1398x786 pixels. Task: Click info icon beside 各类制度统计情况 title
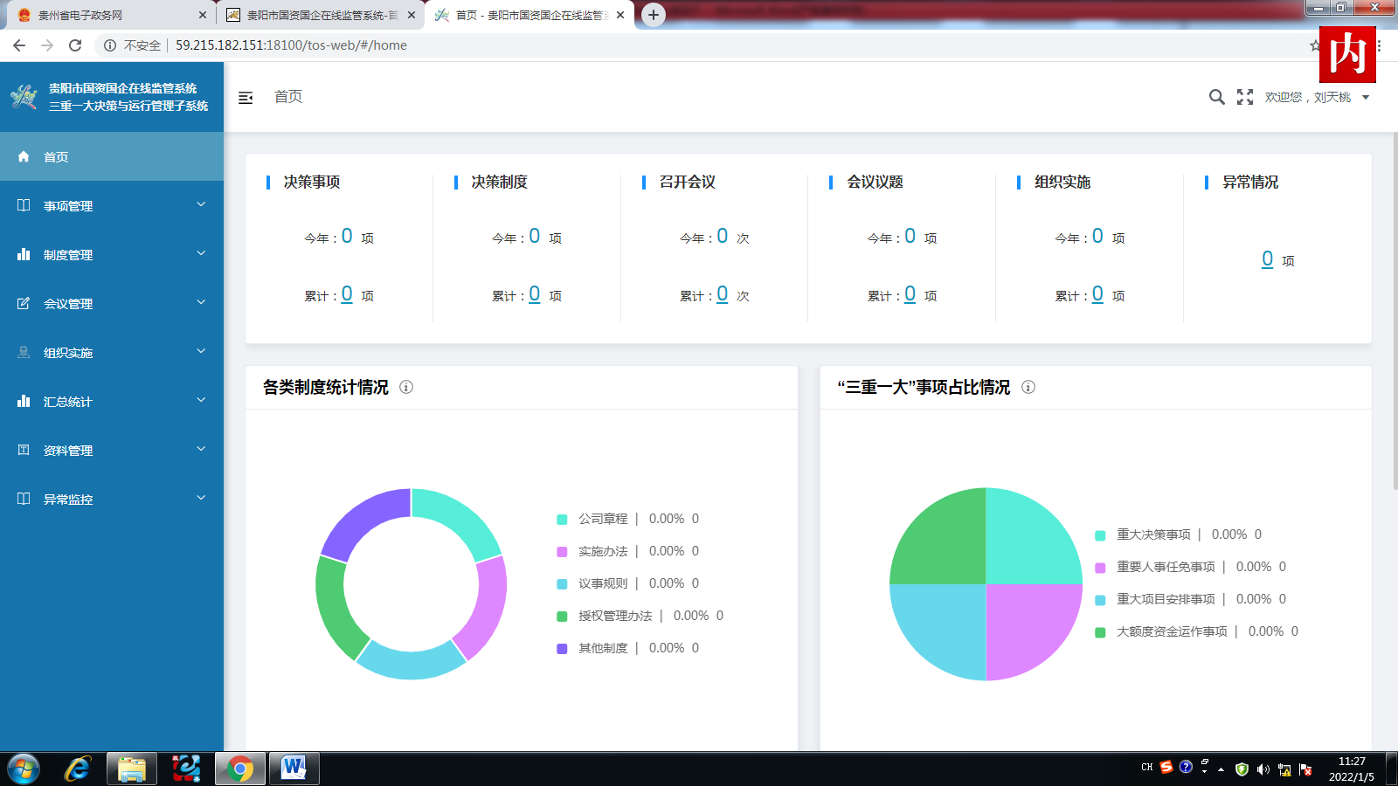406,387
